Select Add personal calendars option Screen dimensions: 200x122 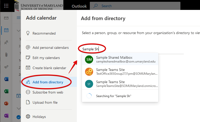coord(50,48)
